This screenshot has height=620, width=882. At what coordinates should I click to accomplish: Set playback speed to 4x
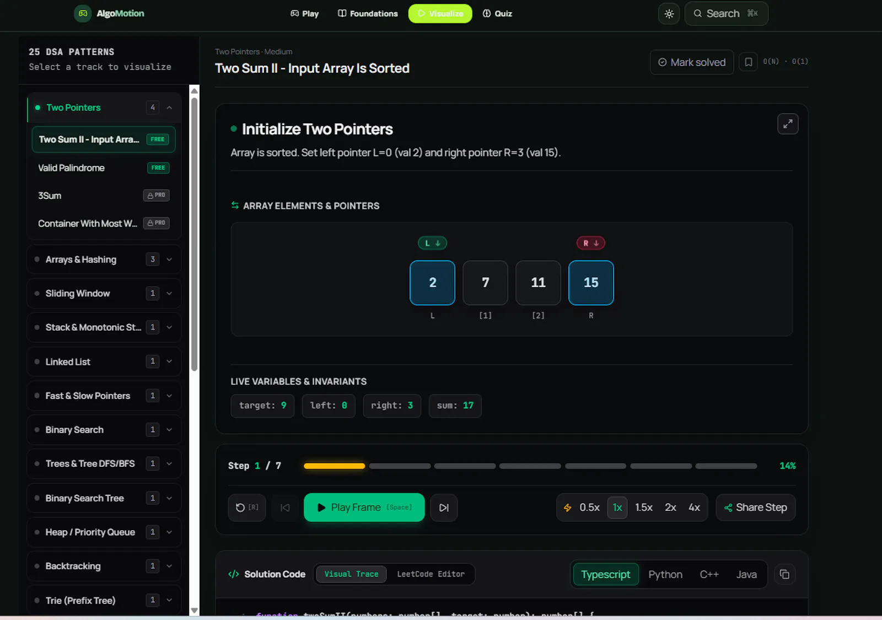[694, 507]
